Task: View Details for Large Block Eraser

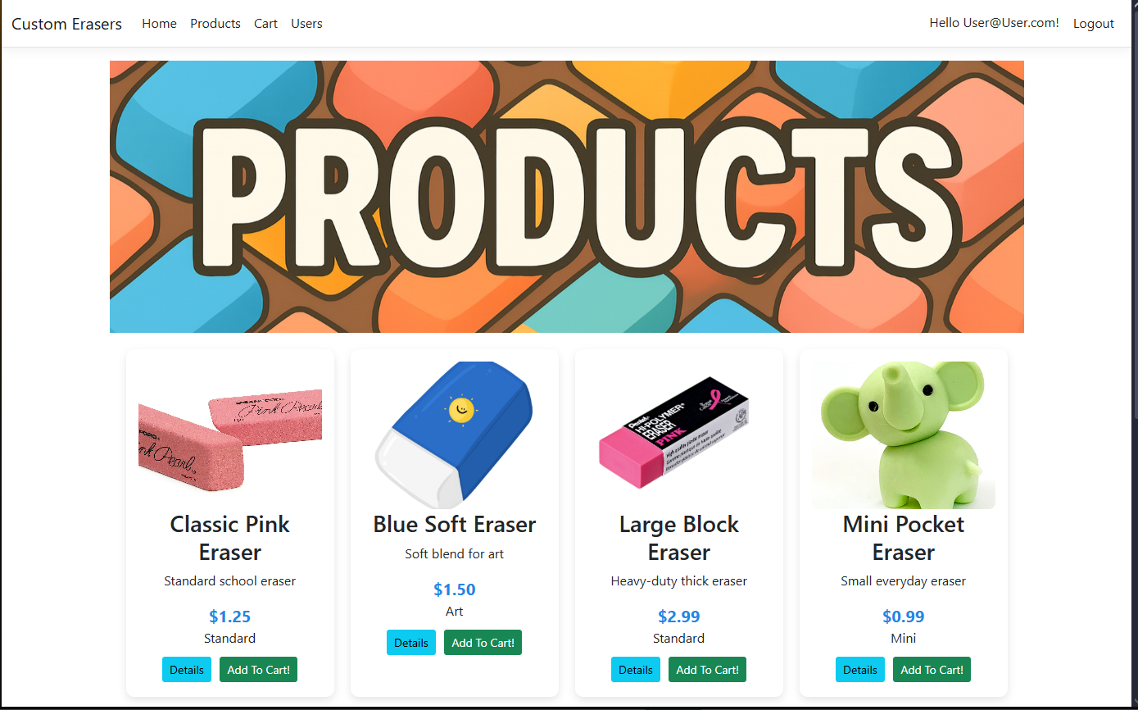Action: click(636, 670)
